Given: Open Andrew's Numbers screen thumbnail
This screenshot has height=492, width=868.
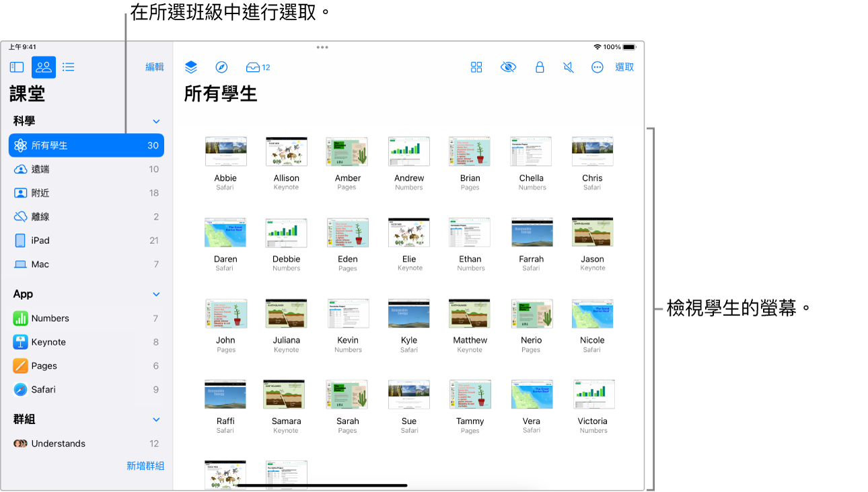Looking at the screenshot, I should coord(409,151).
